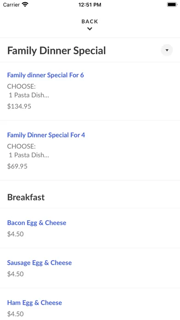The height and width of the screenshot is (320, 180).
Task: Tap the battery icon in status bar
Action: click(x=172, y=5)
